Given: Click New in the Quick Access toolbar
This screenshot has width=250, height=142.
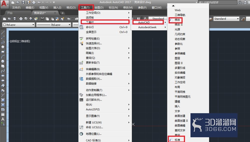Looking at the screenshot, I should pyautogui.click(x=13, y=2).
